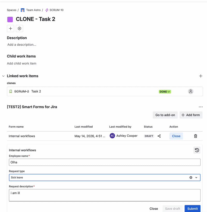This screenshot has width=207, height=212.
Task: Click the blue Close action in form row
Action: 176,136
